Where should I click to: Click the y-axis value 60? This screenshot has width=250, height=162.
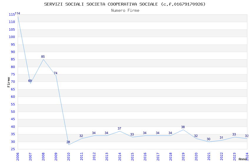[x=13, y=97]
